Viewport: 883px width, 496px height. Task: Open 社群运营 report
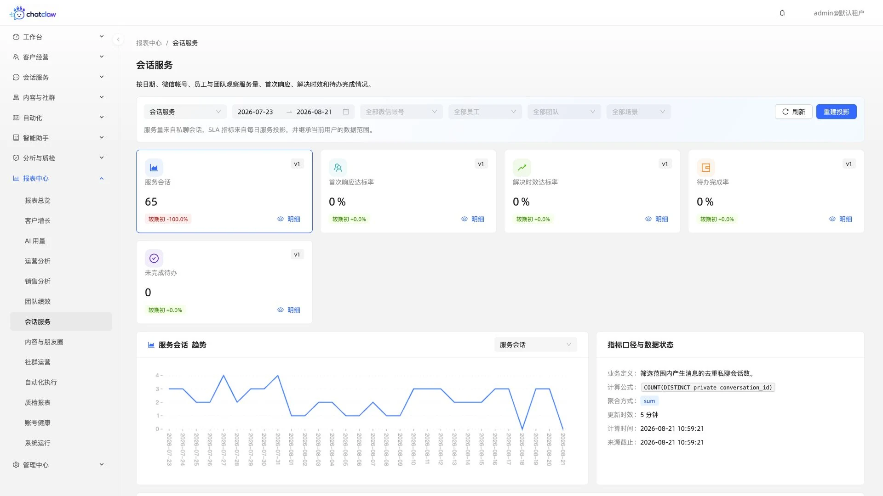(x=61, y=362)
